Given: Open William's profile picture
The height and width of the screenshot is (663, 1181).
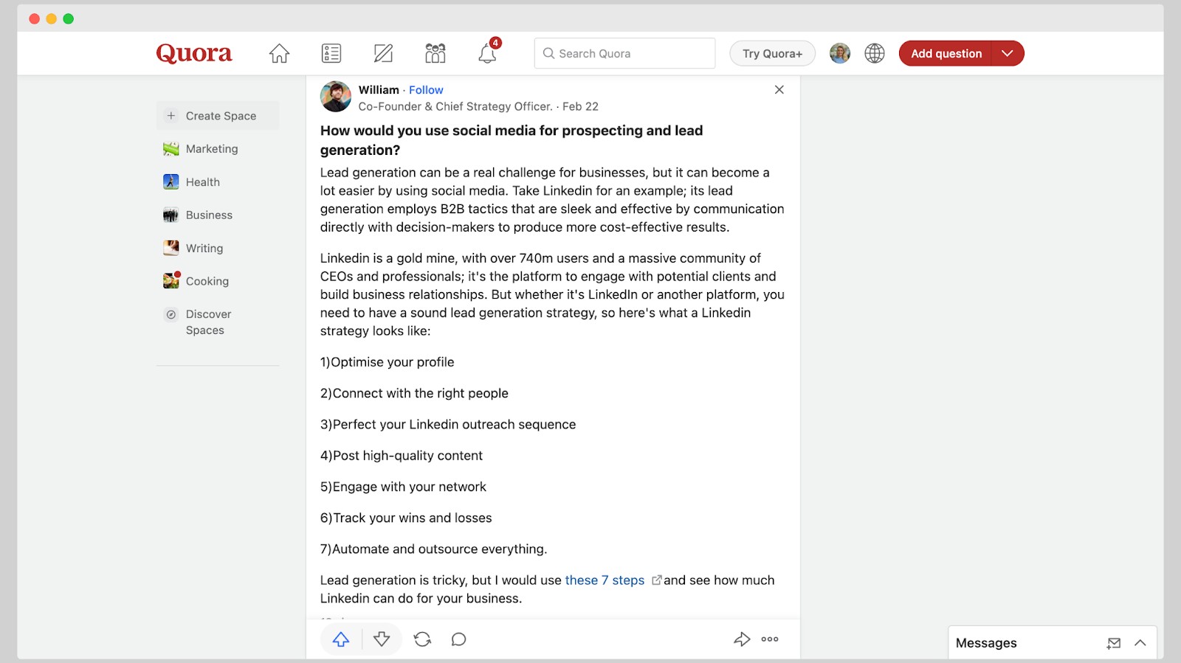Looking at the screenshot, I should [x=336, y=97].
